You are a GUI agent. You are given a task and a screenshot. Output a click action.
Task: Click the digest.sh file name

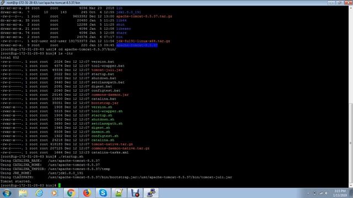pos(100,128)
